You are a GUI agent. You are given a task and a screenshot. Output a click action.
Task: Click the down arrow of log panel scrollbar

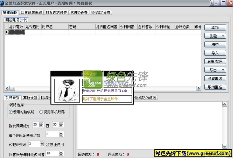click(x=225, y=147)
